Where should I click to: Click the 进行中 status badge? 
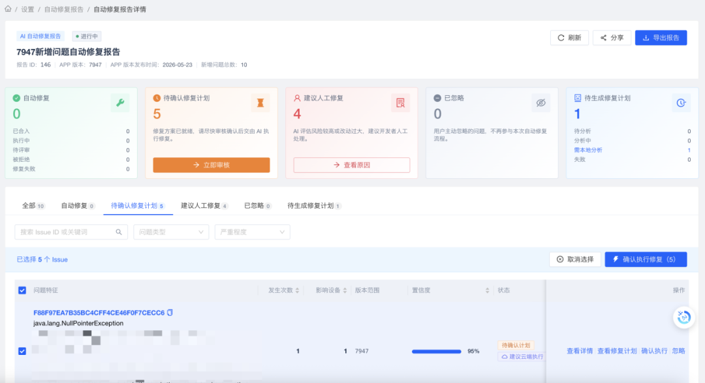pos(87,37)
